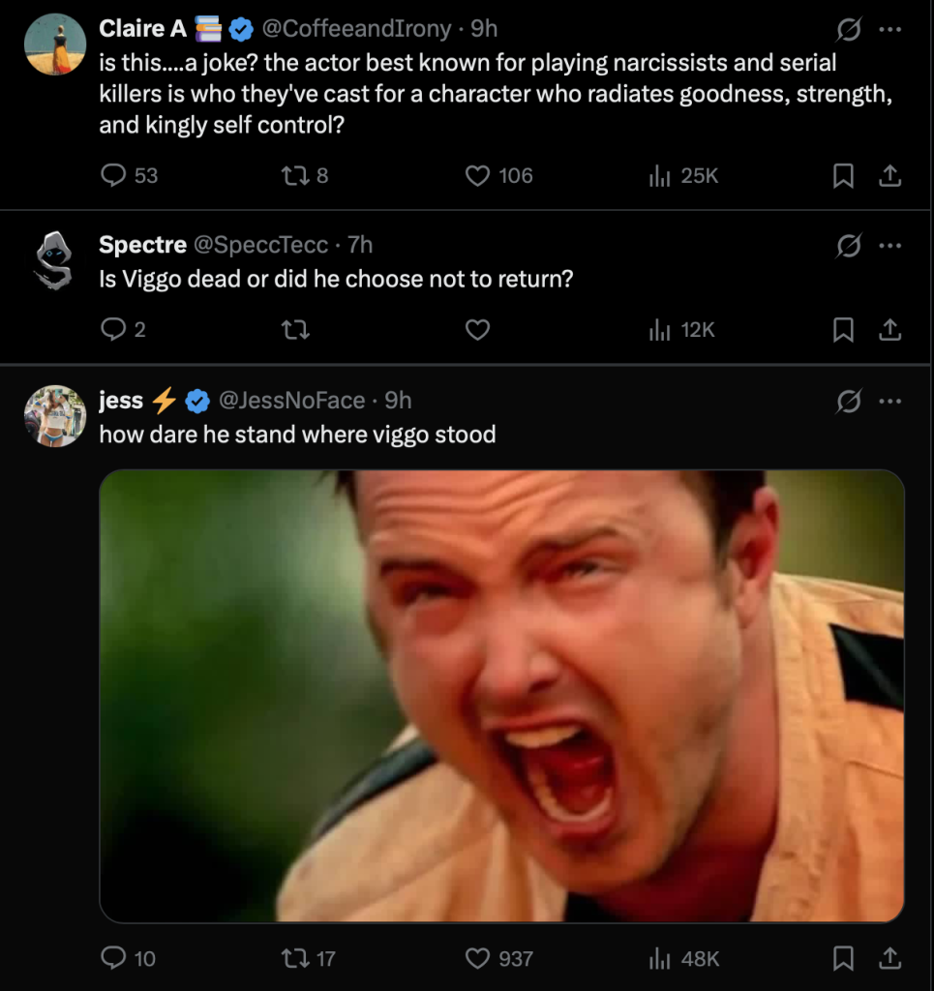Retweet Claire A's post
Image resolution: width=934 pixels, height=991 pixels.
292,175
